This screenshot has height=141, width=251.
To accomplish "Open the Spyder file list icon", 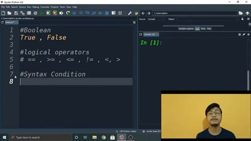I will [29, 13].
